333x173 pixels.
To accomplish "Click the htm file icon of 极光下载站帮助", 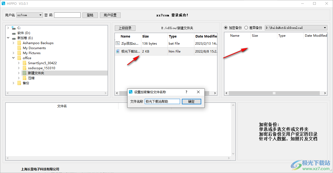I will point(117,51).
